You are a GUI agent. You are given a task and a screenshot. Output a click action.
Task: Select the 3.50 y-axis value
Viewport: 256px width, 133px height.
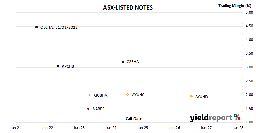[x=249, y=53]
